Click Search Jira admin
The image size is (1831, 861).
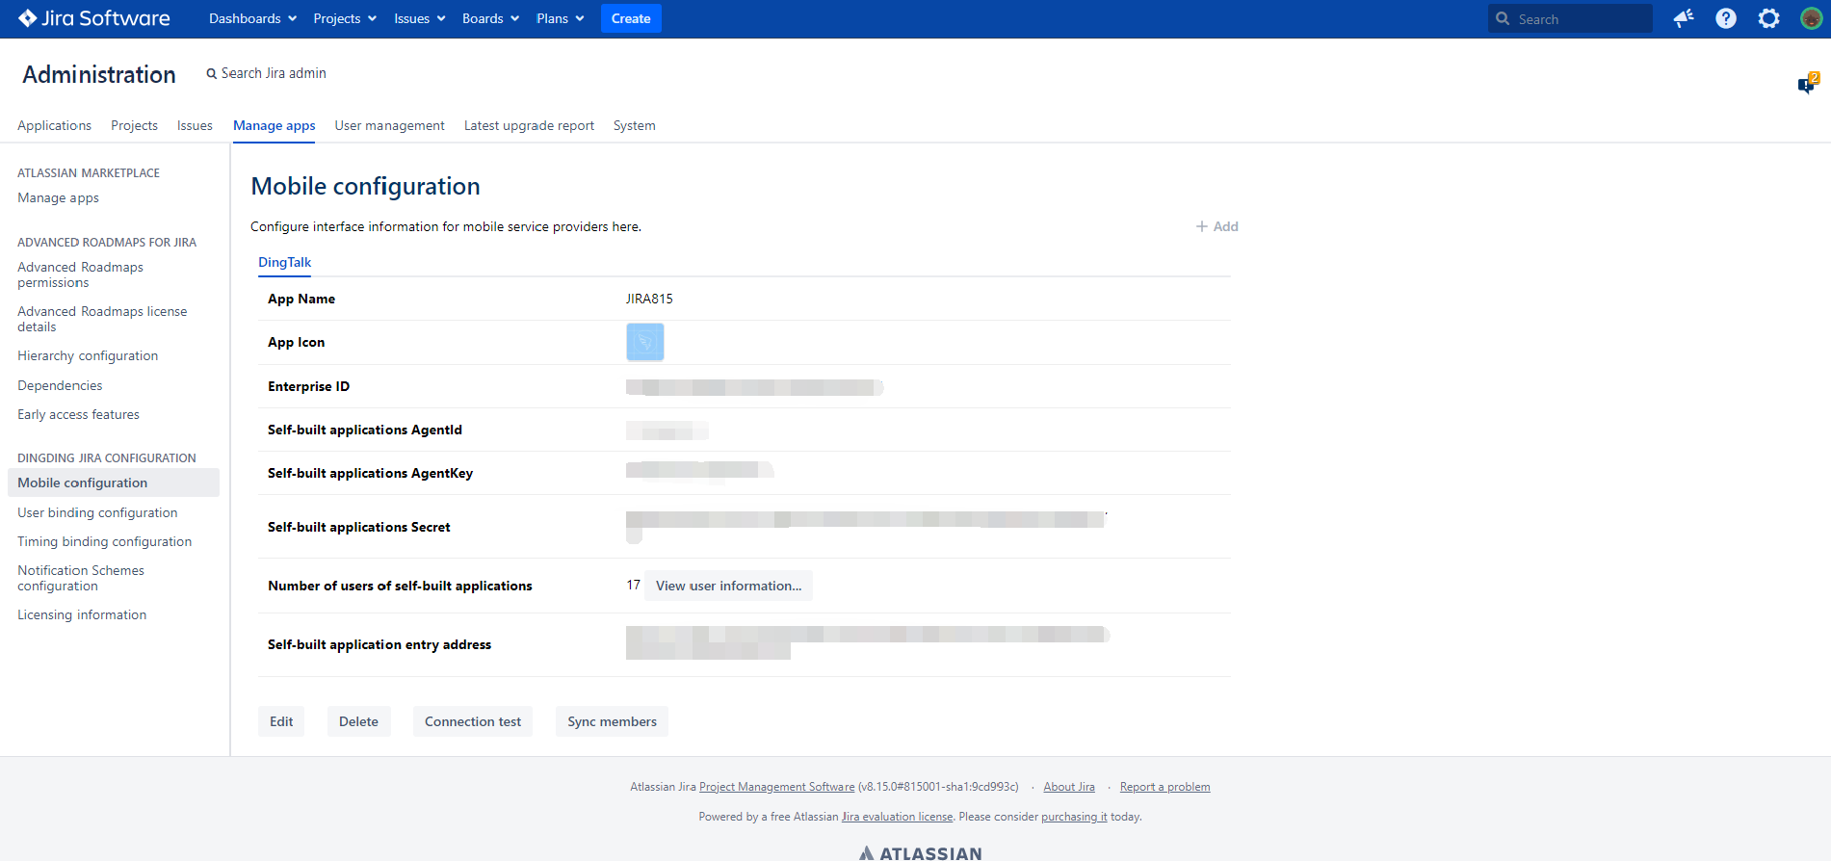(x=274, y=73)
